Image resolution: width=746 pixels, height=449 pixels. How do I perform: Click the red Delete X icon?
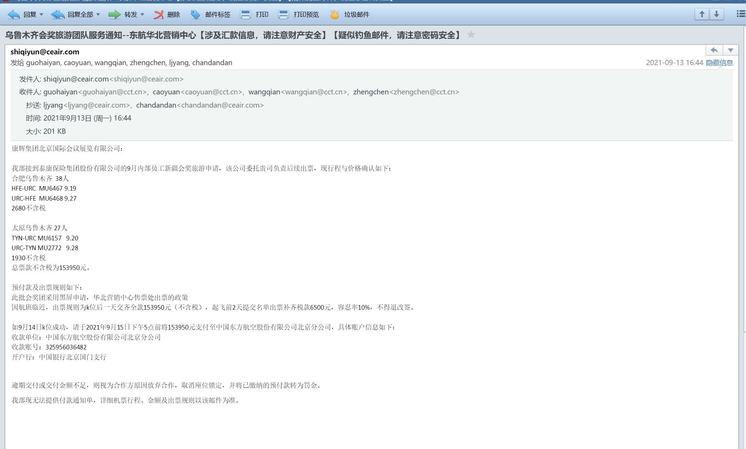pyautogui.click(x=159, y=14)
